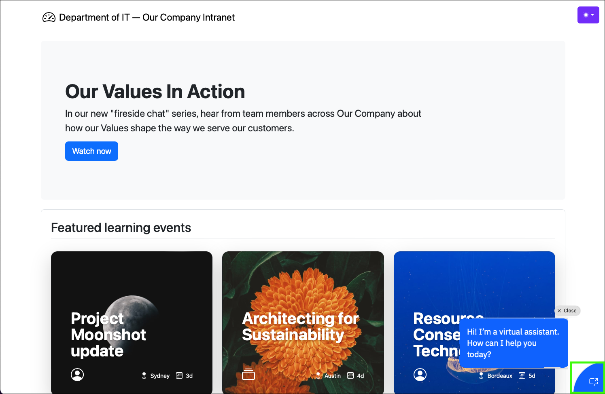Click the Our Values In Action headline
This screenshot has height=394, width=605.
(155, 92)
